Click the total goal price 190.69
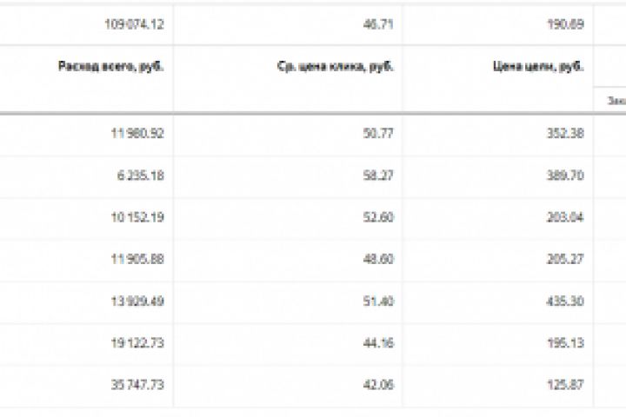The width and height of the screenshot is (626, 417). click(566, 24)
